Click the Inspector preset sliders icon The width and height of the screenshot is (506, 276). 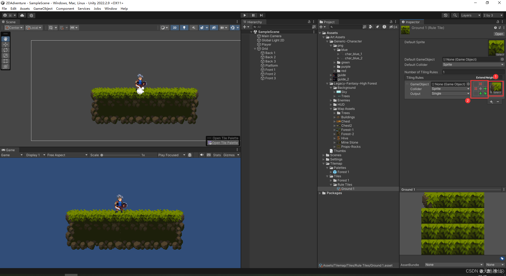coord(500,28)
